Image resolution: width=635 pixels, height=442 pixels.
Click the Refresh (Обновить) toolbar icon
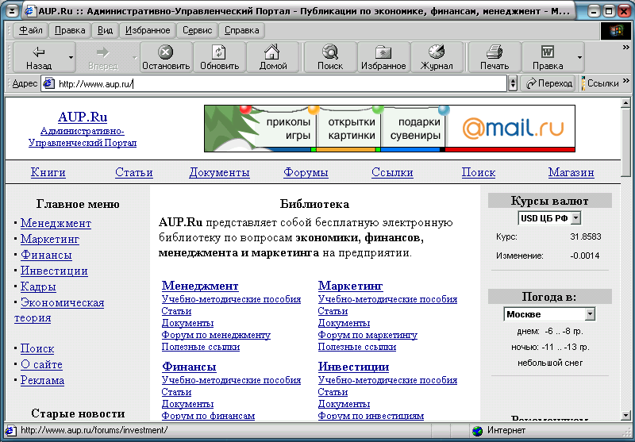pyautogui.click(x=220, y=57)
